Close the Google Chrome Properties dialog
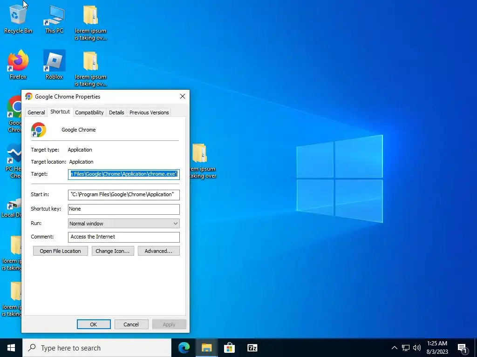Viewport: 477px width, 357px height. coord(183,96)
